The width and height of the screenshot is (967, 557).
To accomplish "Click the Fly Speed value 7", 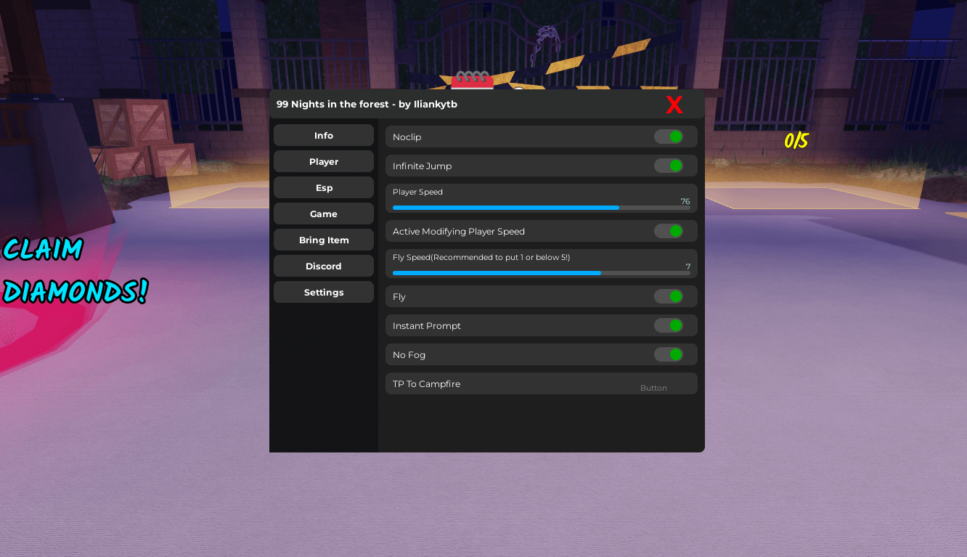I will [688, 267].
